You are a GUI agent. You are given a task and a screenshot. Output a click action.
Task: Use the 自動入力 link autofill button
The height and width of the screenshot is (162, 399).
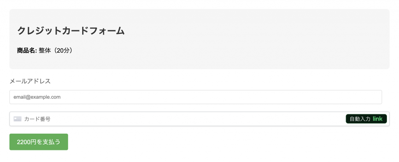366,119
